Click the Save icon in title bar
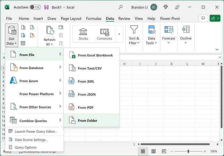The width and height of the screenshot is (224, 156). (x=46, y=7)
